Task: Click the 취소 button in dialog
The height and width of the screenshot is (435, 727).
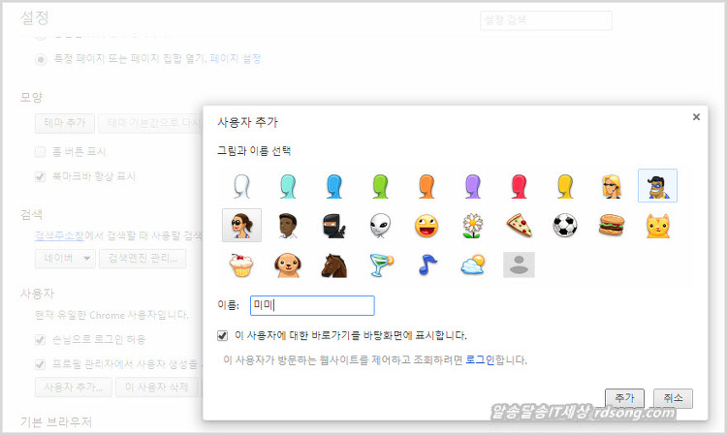Action: [x=673, y=398]
